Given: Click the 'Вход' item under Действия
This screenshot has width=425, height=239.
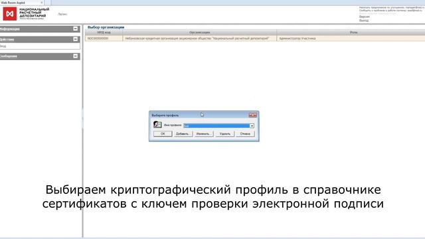Looking at the screenshot, I should point(3,46).
